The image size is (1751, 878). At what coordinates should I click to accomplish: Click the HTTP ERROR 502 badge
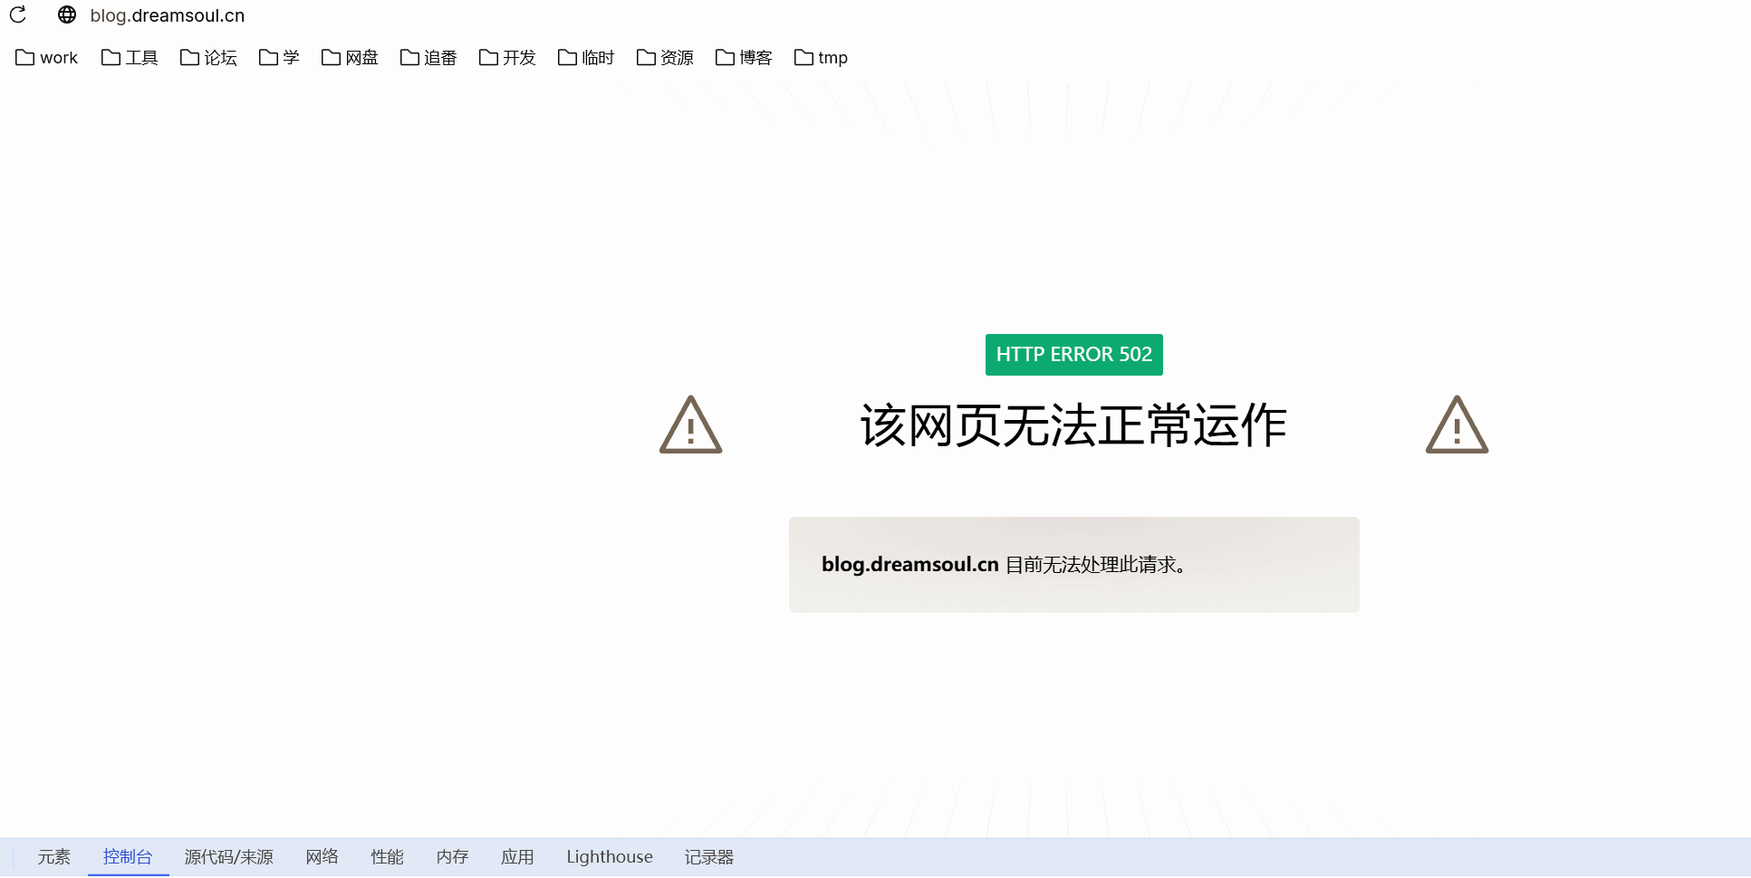(x=1074, y=355)
